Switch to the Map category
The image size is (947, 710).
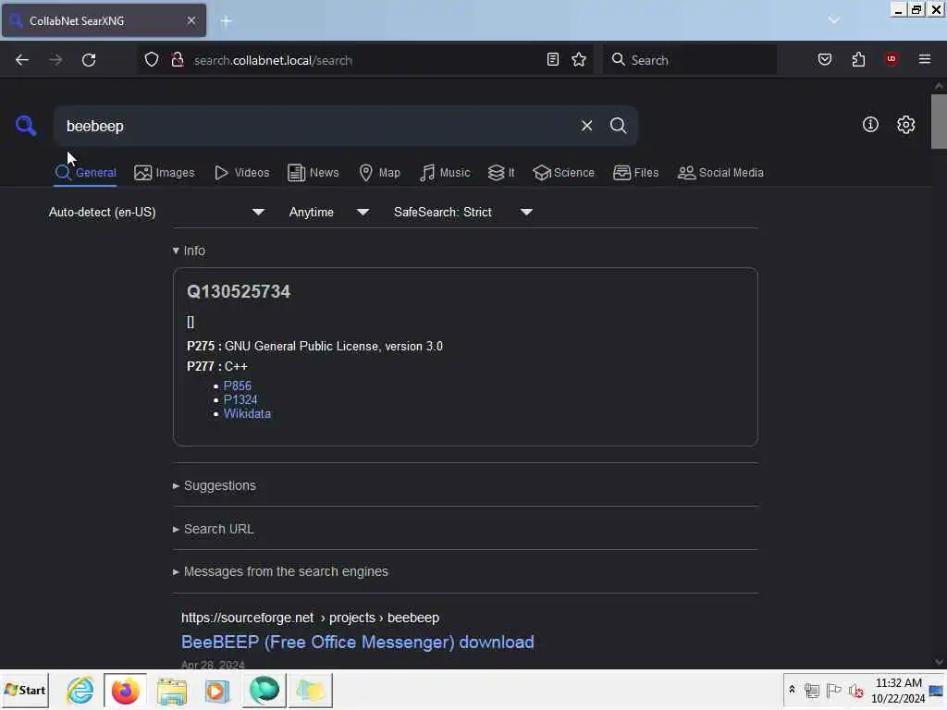(380, 173)
